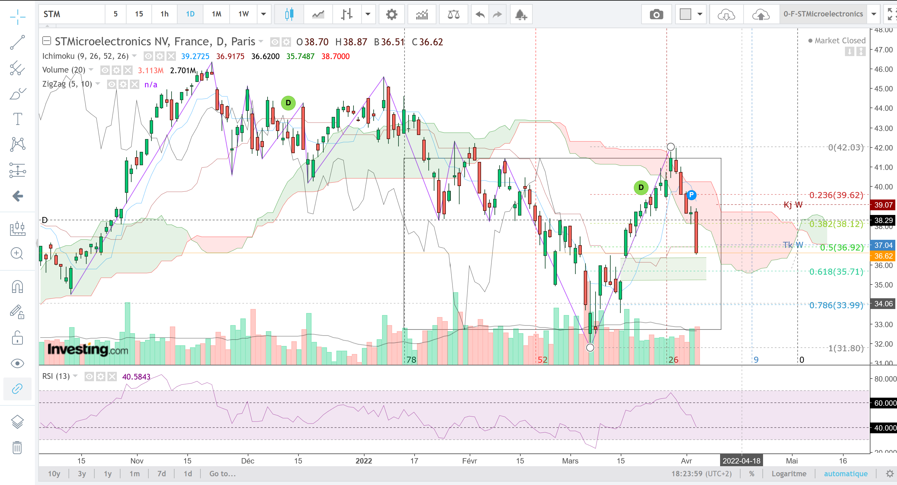Add alert with the bell icon
The width and height of the screenshot is (897, 485).
pos(521,14)
